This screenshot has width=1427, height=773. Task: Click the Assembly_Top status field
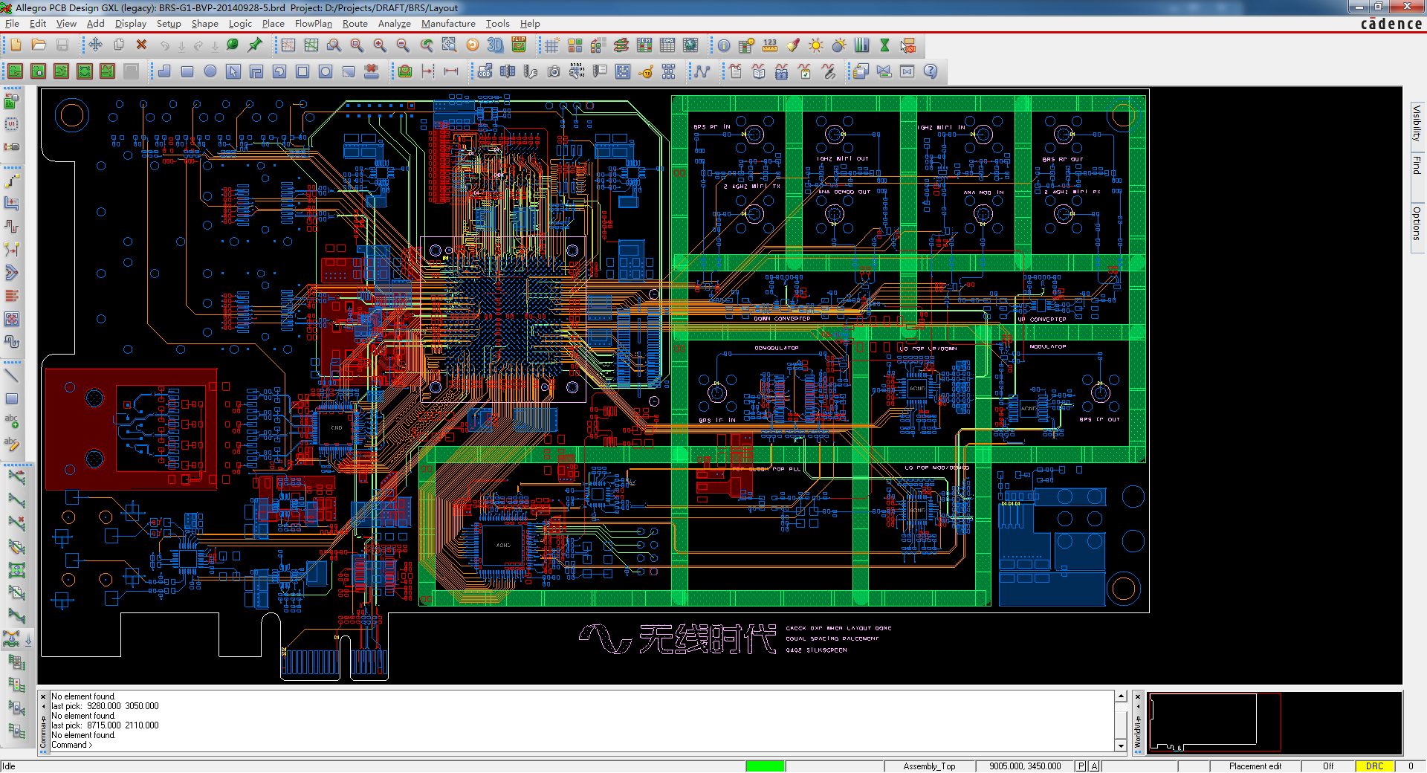tap(929, 766)
